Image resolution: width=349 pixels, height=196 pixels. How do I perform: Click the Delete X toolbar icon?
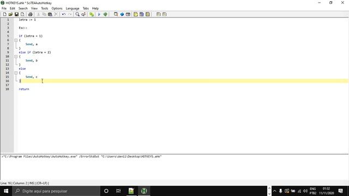point(56,14)
